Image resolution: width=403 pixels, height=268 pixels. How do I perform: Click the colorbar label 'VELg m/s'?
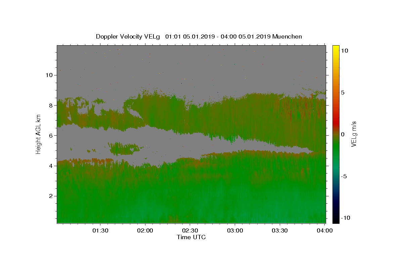354,134
